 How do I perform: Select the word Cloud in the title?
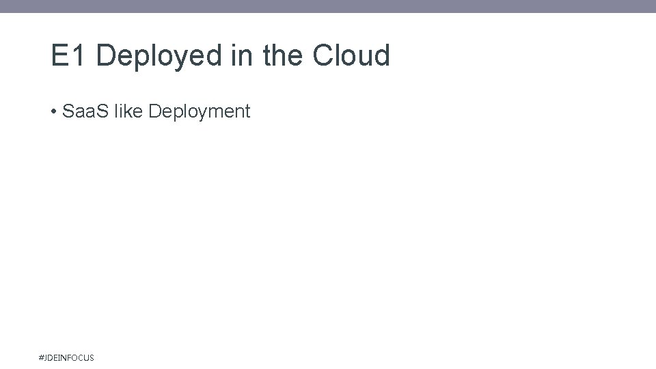[351, 55]
